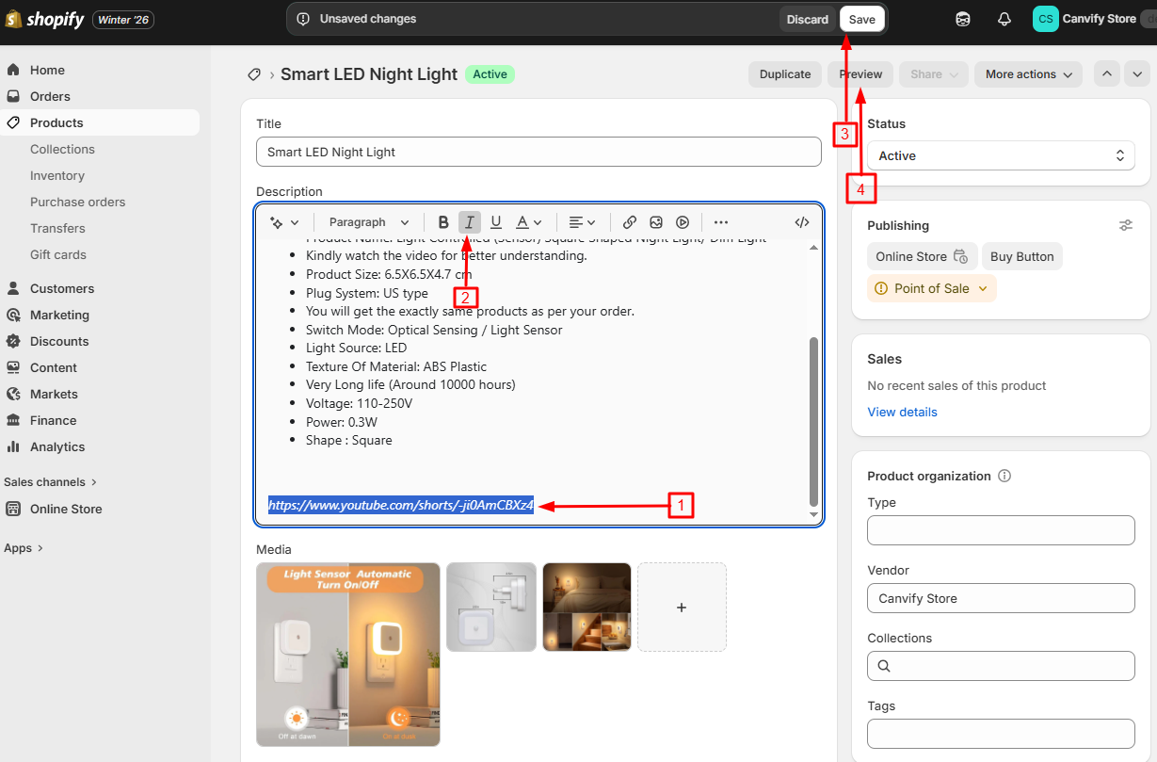Insert a link in the description

coord(629,221)
